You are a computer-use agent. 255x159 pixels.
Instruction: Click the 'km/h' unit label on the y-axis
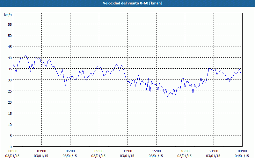click(x=8, y=15)
